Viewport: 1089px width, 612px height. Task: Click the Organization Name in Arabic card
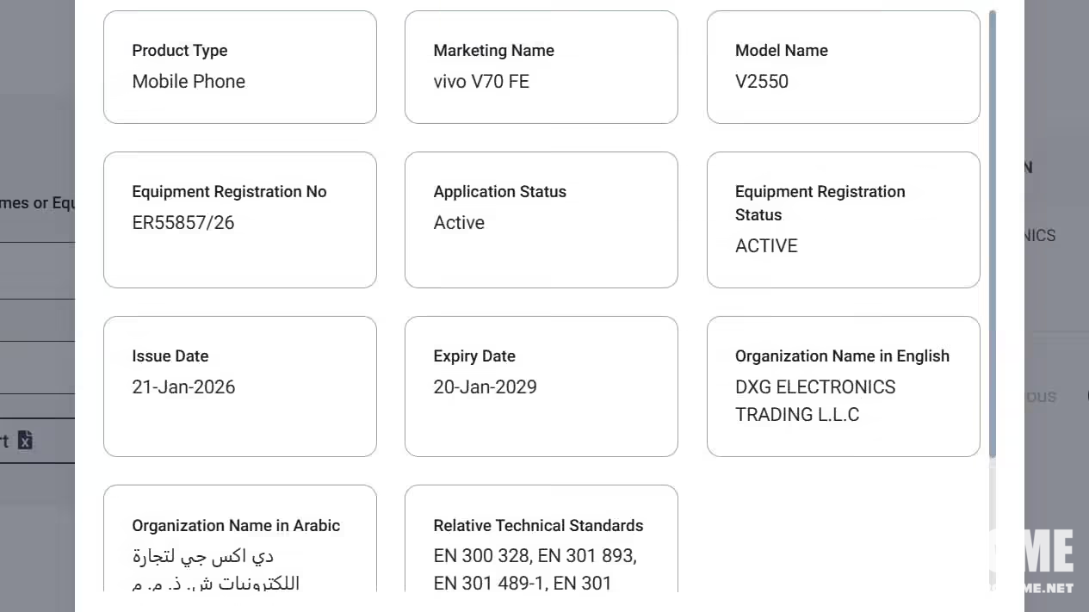click(239, 538)
